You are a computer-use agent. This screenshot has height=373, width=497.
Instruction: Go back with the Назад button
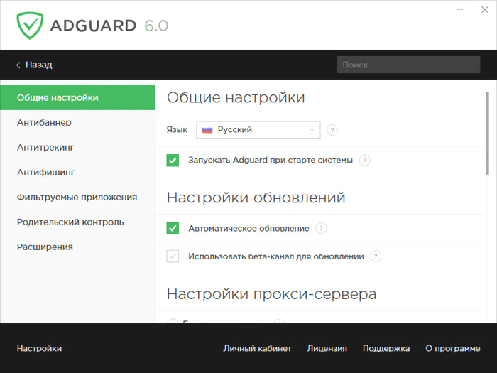click(34, 65)
